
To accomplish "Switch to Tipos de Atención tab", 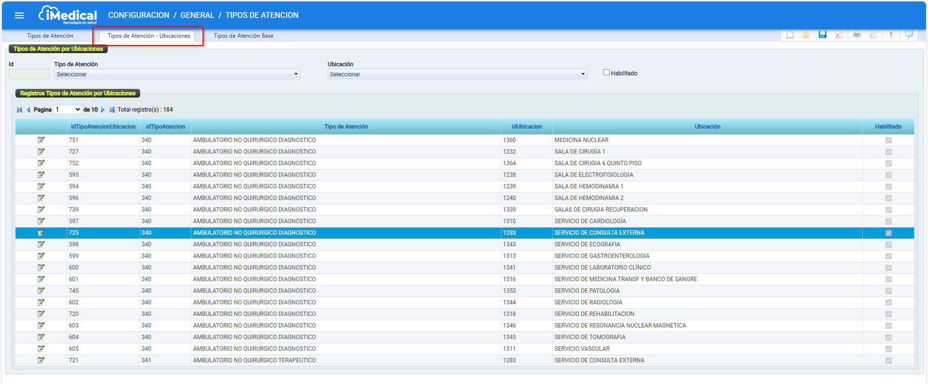I will [50, 36].
